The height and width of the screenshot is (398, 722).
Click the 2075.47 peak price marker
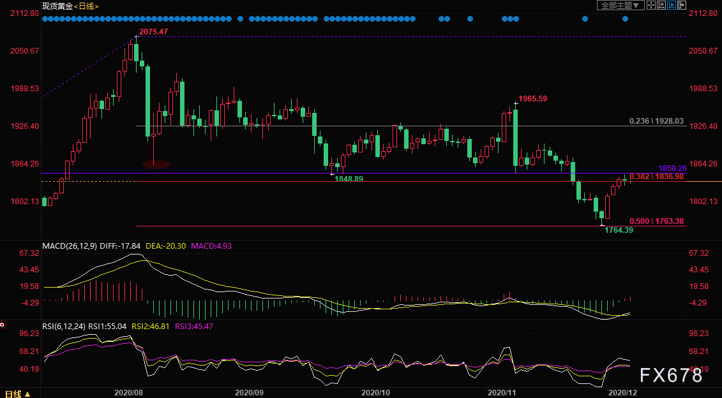[x=154, y=32]
